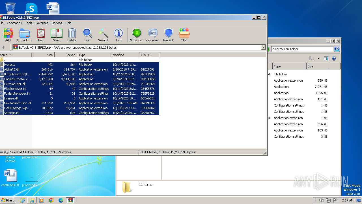Open Windows Explorer taskbar icon

point(32,200)
